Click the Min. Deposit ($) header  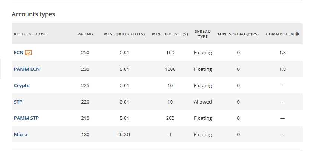tap(170, 34)
